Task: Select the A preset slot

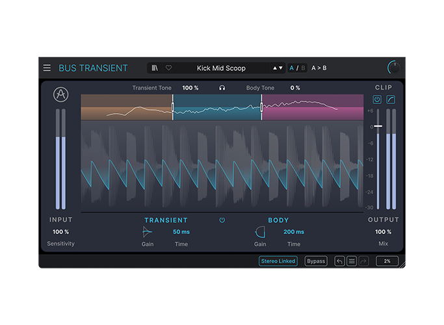Action: point(292,68)
